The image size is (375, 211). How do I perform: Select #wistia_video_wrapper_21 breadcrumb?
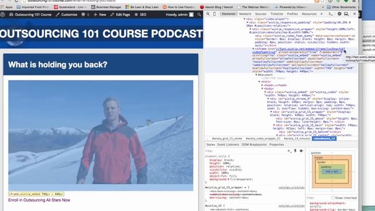coord(263,138)
